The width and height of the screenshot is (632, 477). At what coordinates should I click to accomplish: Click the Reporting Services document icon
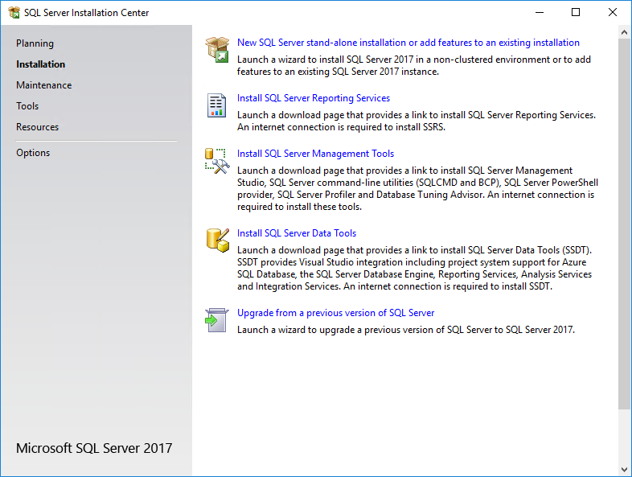217,105
